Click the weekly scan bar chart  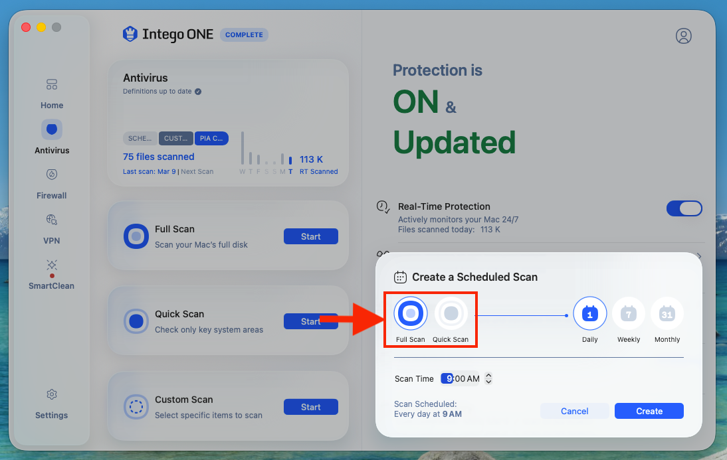pos(266,153)
